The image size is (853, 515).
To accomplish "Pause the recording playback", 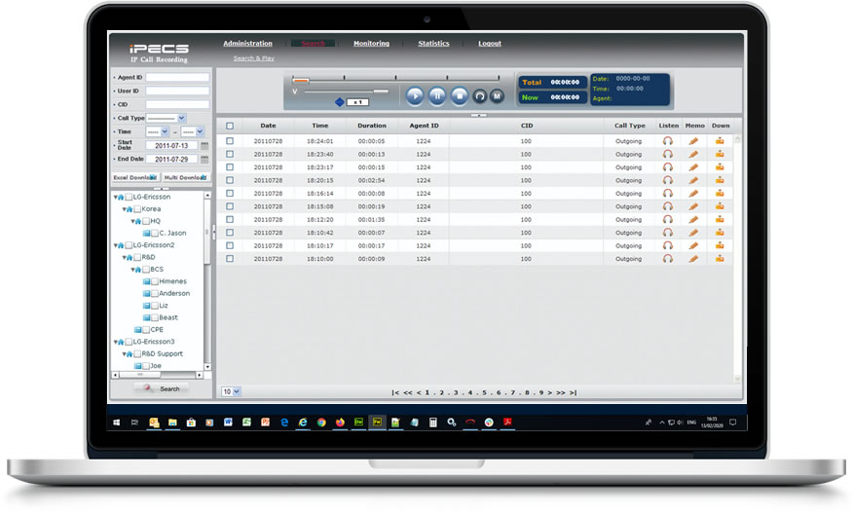I will click(437, 96).
